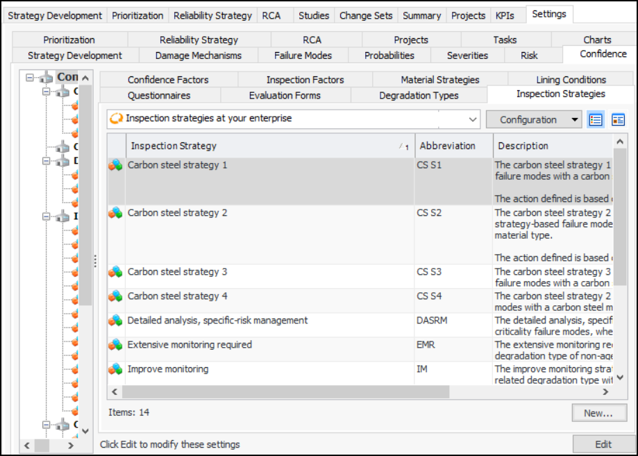The height and width of the screenshot is (456, 638).
Task: Click the Improve monitoring row icon
Action: [x=116, y=369]
